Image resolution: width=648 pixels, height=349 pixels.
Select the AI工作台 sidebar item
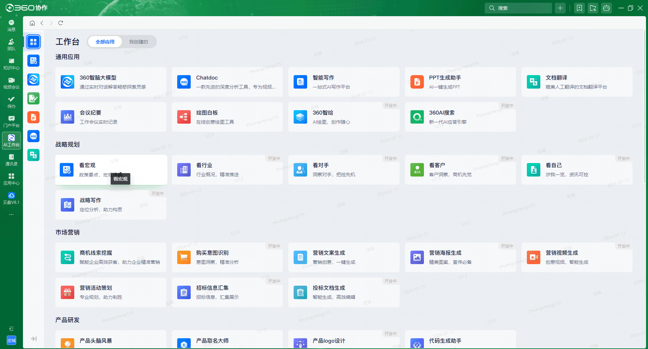coord(11,140)
